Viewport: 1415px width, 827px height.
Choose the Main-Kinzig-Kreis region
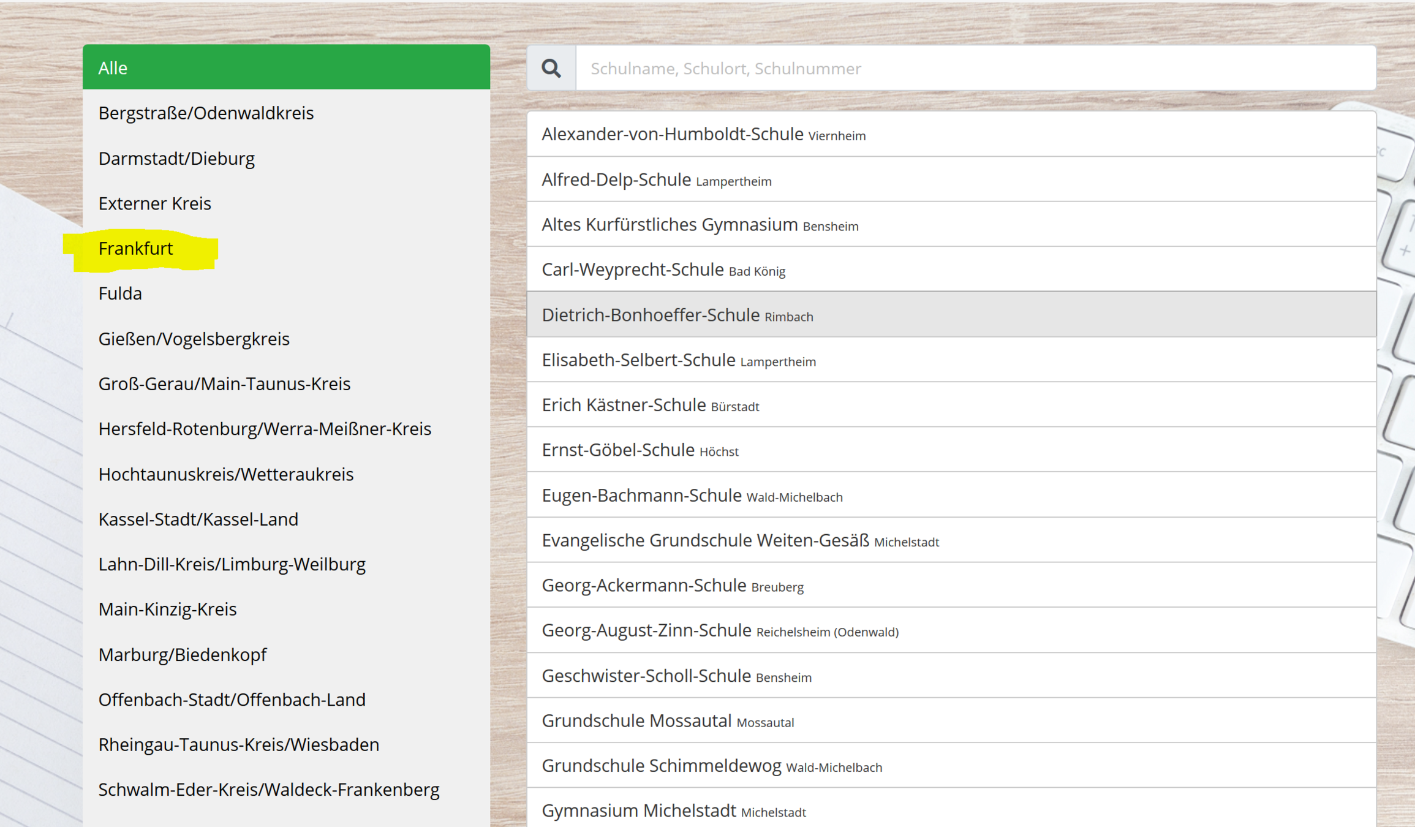pos(167,610)
